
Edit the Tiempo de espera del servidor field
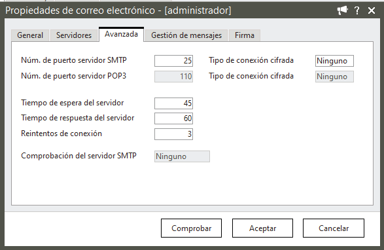pos(173,103)
